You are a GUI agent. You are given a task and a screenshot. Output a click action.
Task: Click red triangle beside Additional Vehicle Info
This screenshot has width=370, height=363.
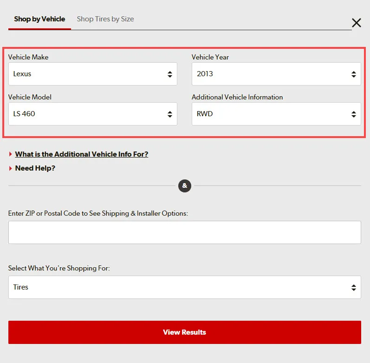10,154
